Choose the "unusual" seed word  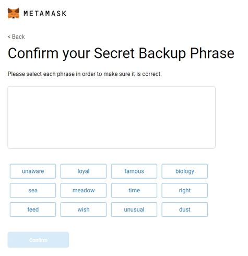[134, 210]
